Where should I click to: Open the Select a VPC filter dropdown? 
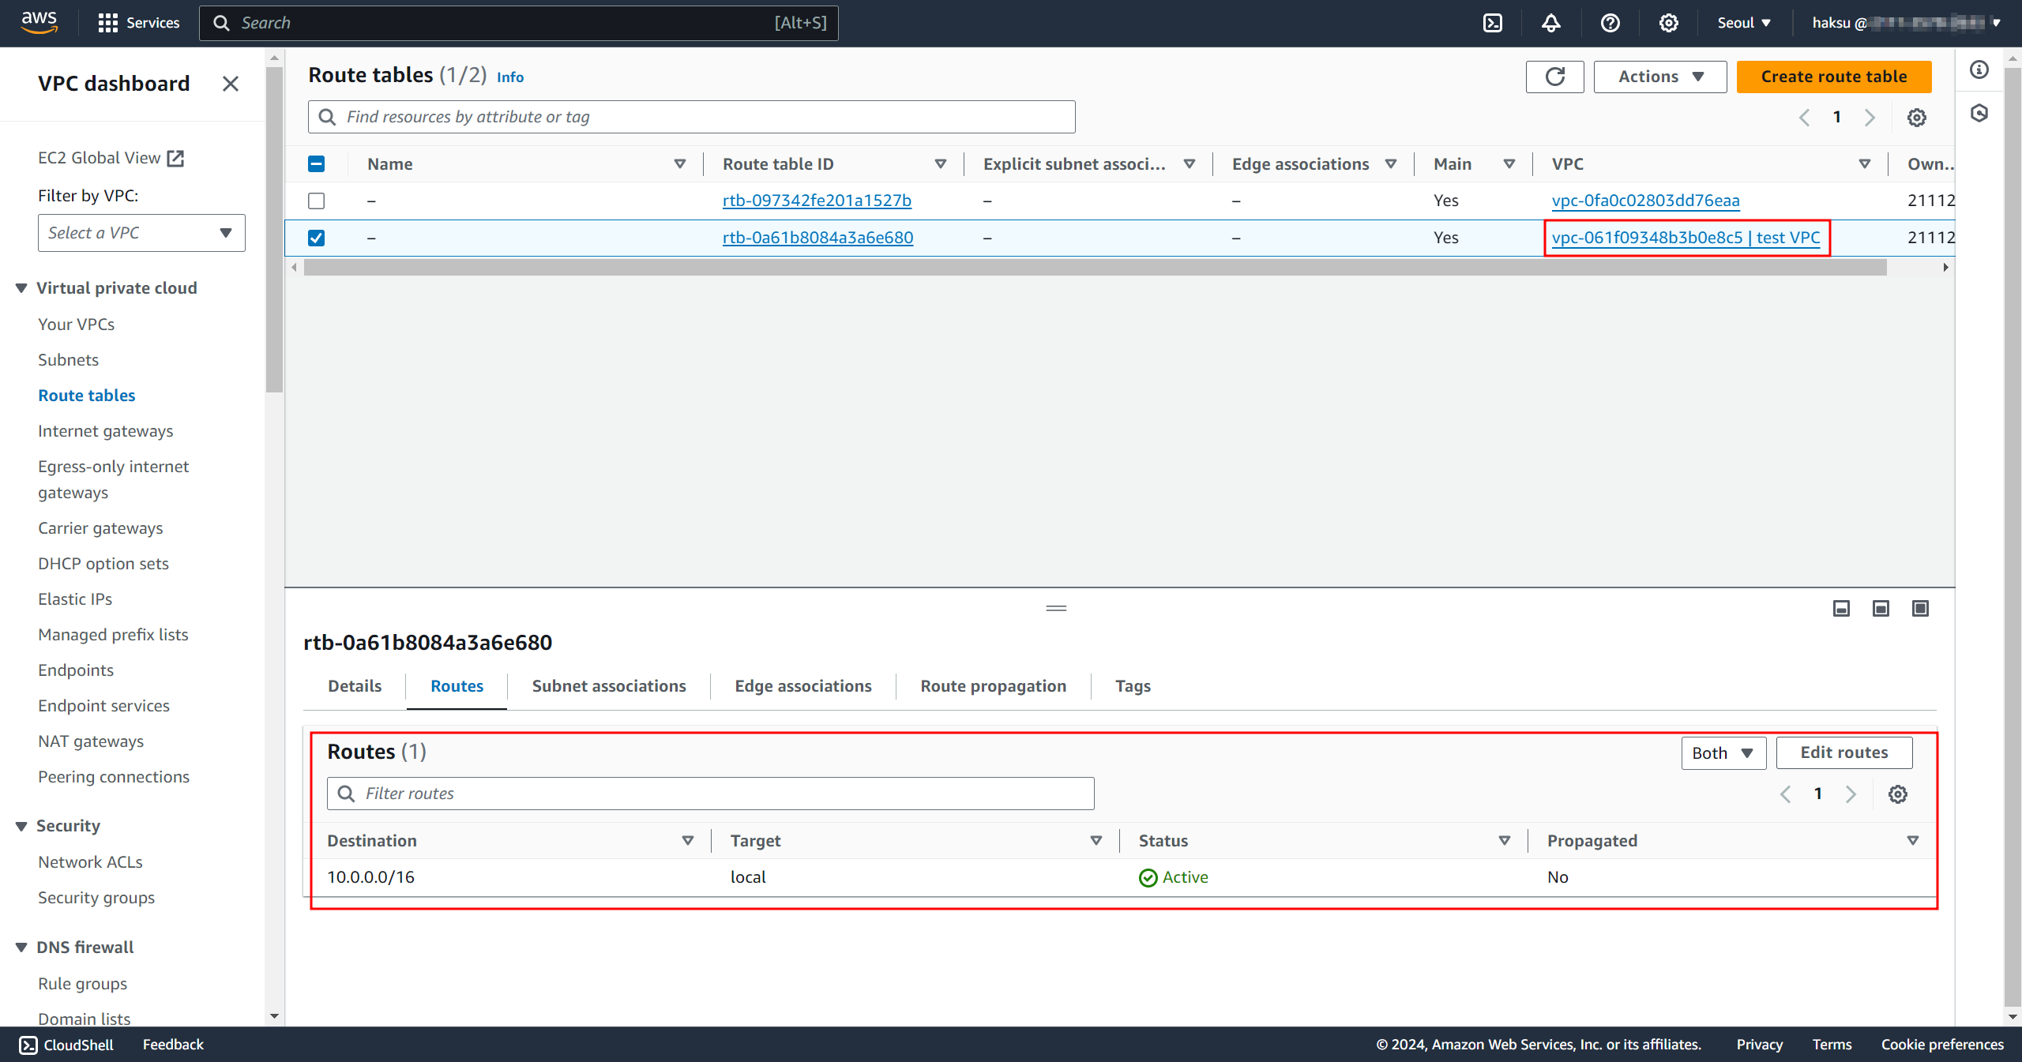141,233
